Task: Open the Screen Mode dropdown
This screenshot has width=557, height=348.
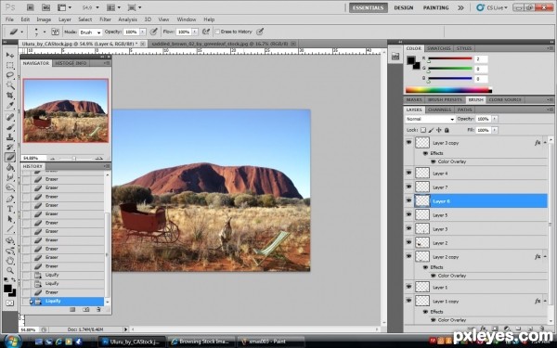Action: pyautogui.click(x=135, y=7)
